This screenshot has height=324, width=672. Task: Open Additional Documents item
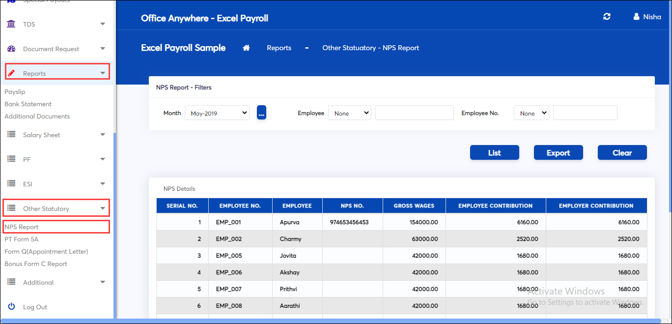click(x=37, y=116)
